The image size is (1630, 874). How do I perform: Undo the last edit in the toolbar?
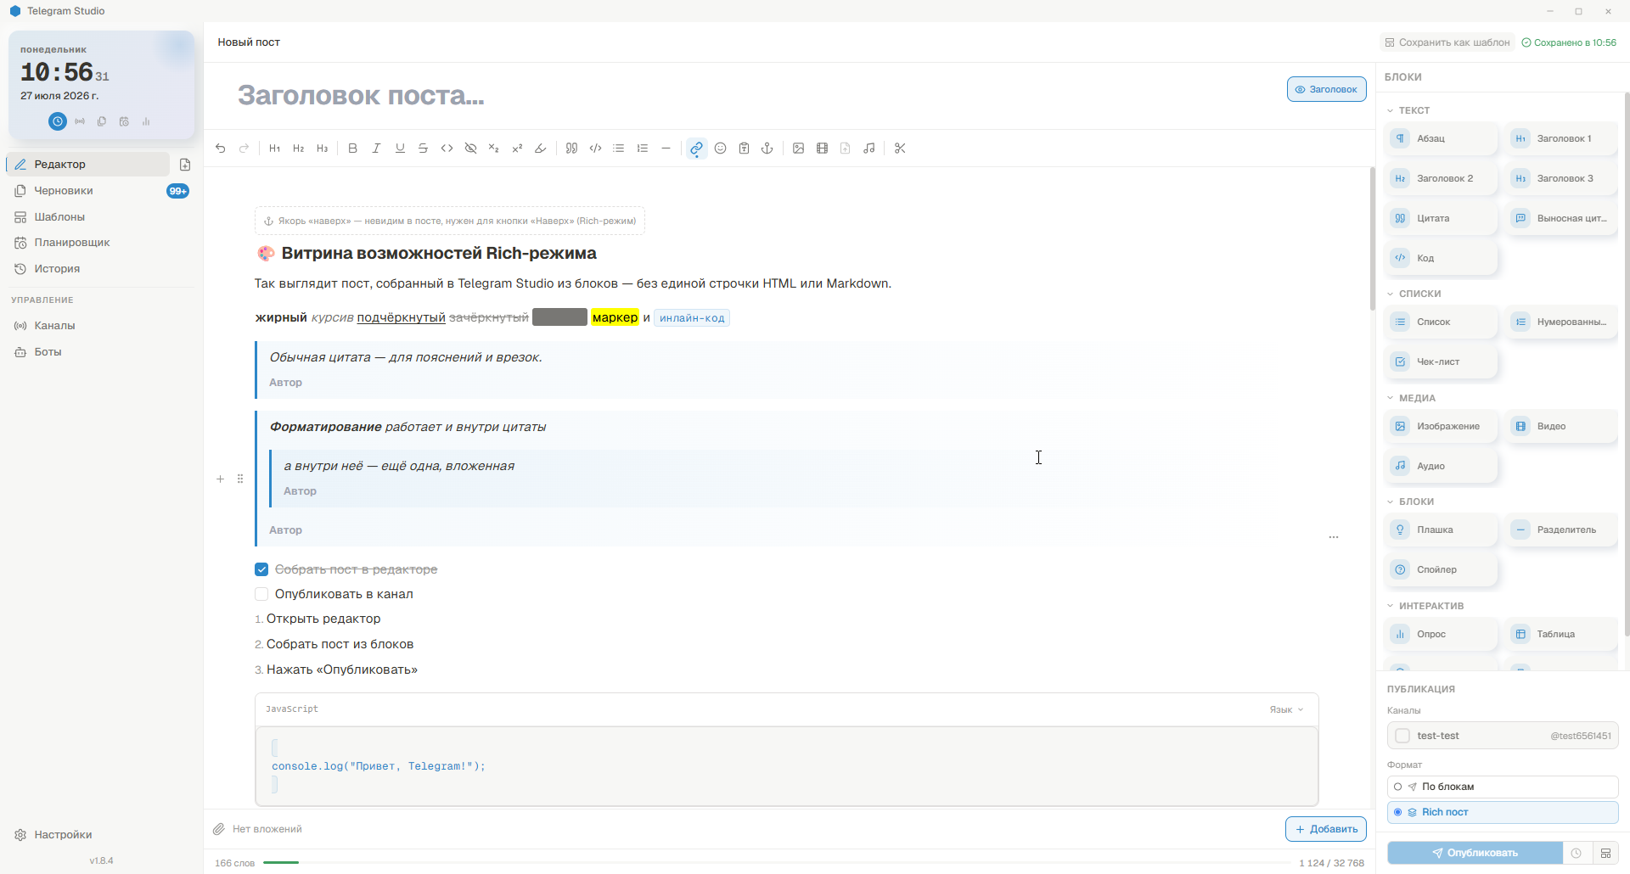221,148
